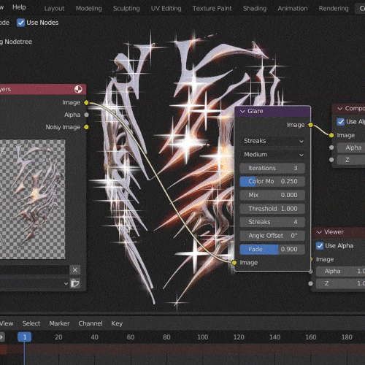Click the render layer browse icon
This screenshot has width=365, height=365.
click(75, 283)
